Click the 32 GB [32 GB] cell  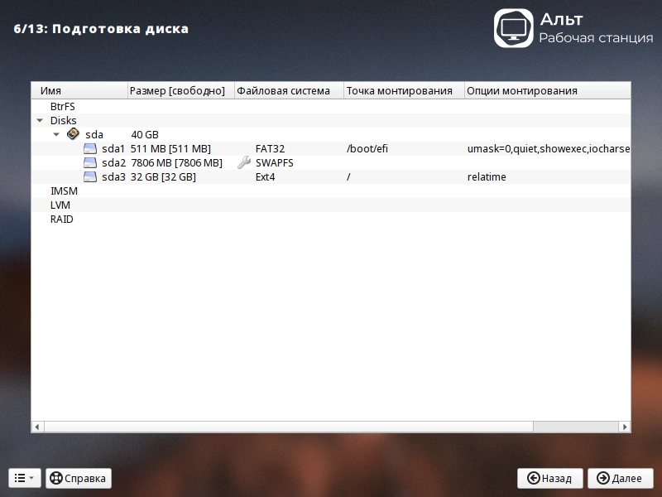coord(163,176)
